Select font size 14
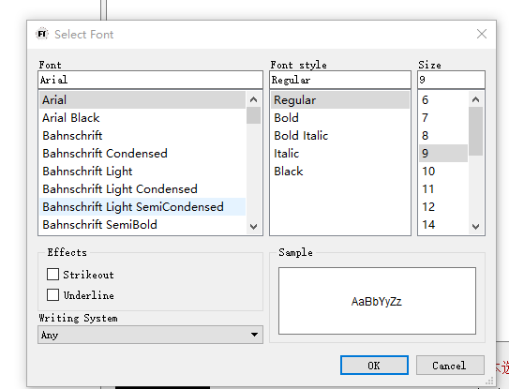The image size is (509, 389). [443, 225]
